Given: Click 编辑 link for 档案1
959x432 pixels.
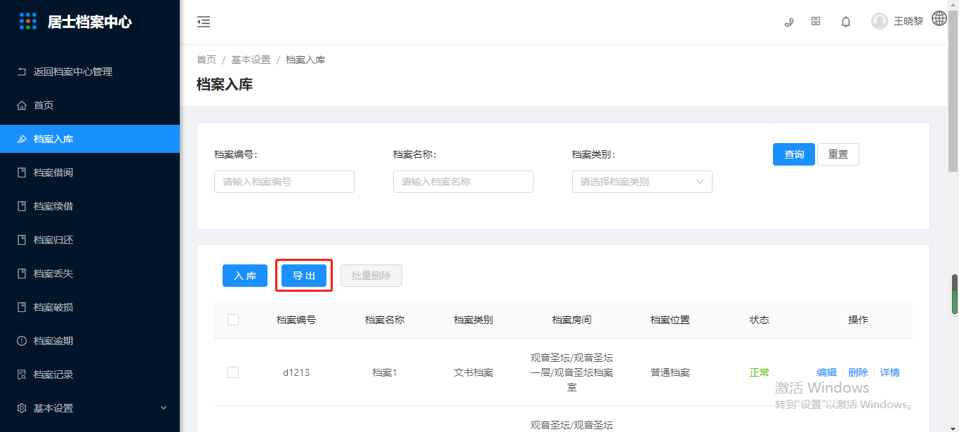Looking at the screenshot, I should 827,372.
